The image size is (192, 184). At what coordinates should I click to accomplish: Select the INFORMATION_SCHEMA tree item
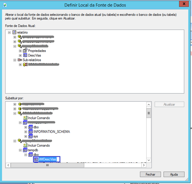pos(51,132)
